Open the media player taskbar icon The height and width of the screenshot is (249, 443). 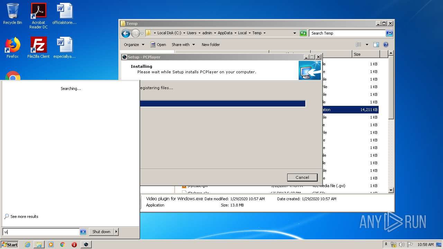(x=51, y=245)
